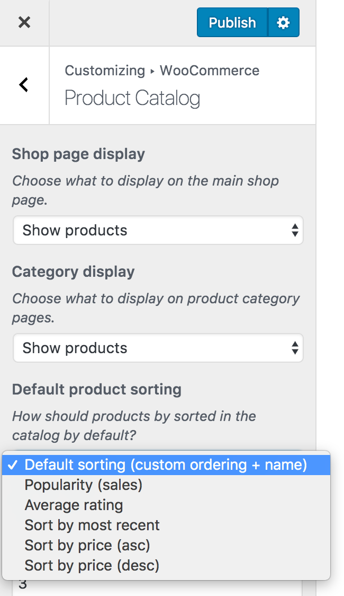344x596 pixels.
Task: Select Popularity (sales) sorting option
Action: pyautogui.click(x=84, y=485)
